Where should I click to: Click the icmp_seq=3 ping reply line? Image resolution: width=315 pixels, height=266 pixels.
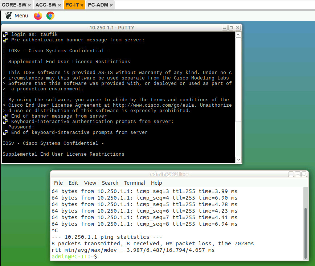point(144,191)
